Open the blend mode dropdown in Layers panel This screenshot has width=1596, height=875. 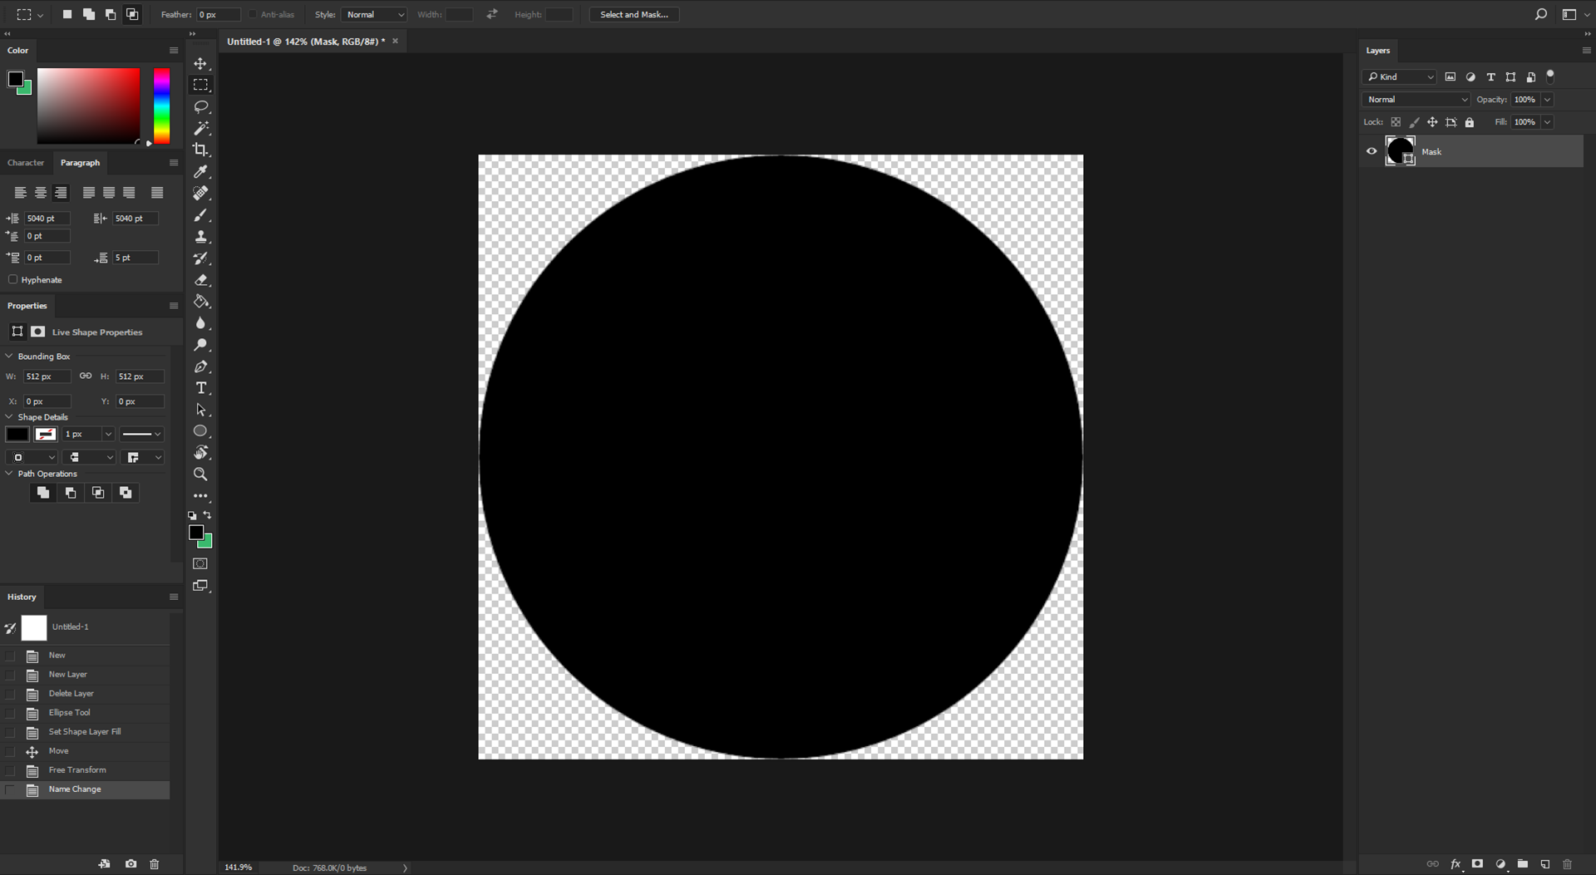pos(1416,99)
